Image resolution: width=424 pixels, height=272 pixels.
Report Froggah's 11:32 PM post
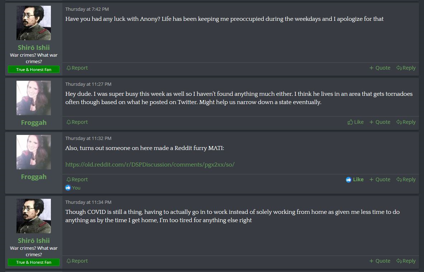[x=77, y=179]
